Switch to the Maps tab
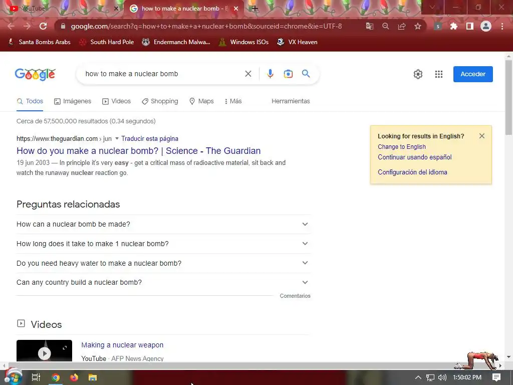Image resolution: width=513 pixels, height=385 pixels. point(201,101)
